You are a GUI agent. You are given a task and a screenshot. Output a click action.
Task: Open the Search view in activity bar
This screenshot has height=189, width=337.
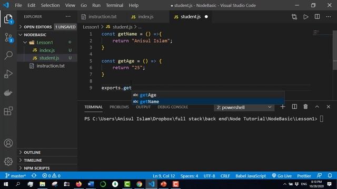(8, 55)
